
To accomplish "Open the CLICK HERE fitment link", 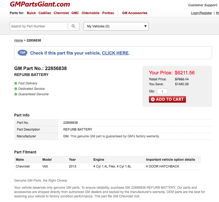I will (115, 53).
